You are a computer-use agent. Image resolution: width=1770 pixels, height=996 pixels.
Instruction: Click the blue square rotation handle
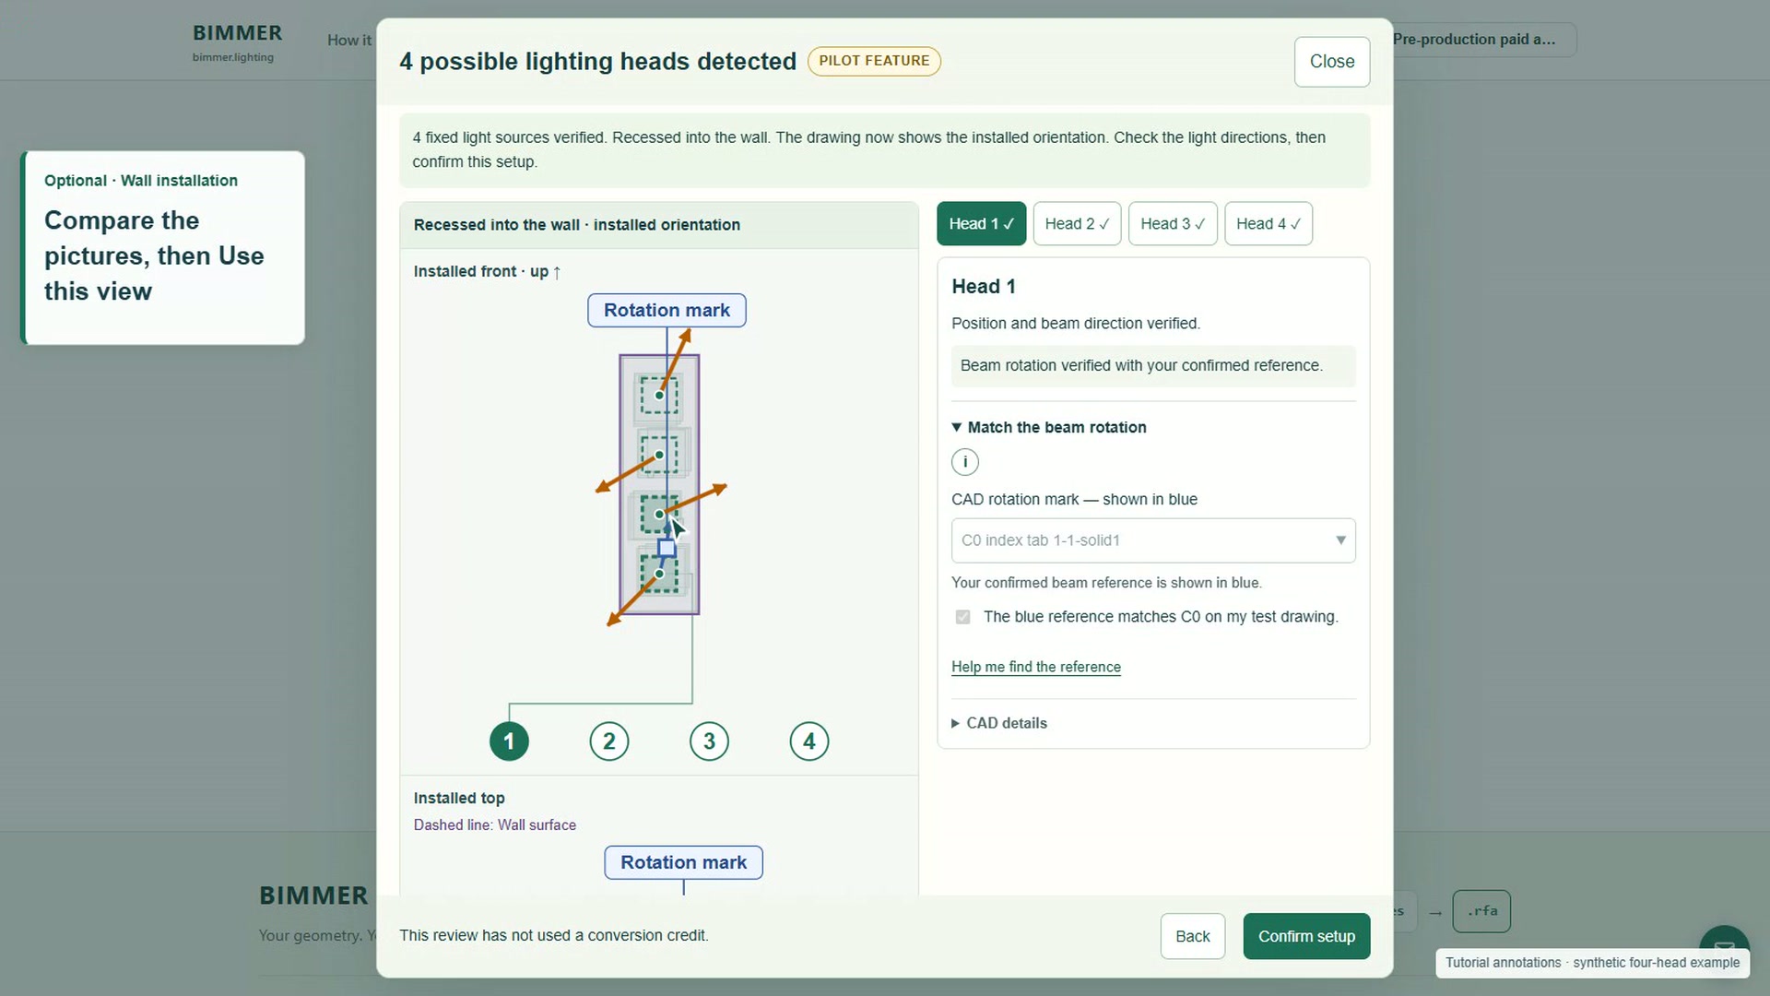pos(667,550)
